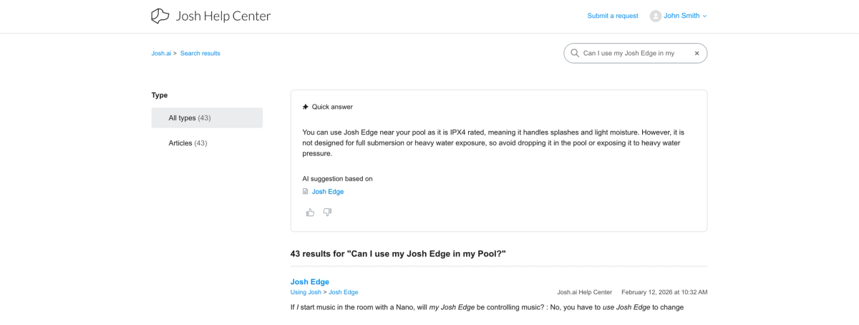Open the Josh Edge AI suggestion source link
Screen dimensions: 859x325
[x=328, y=192]
